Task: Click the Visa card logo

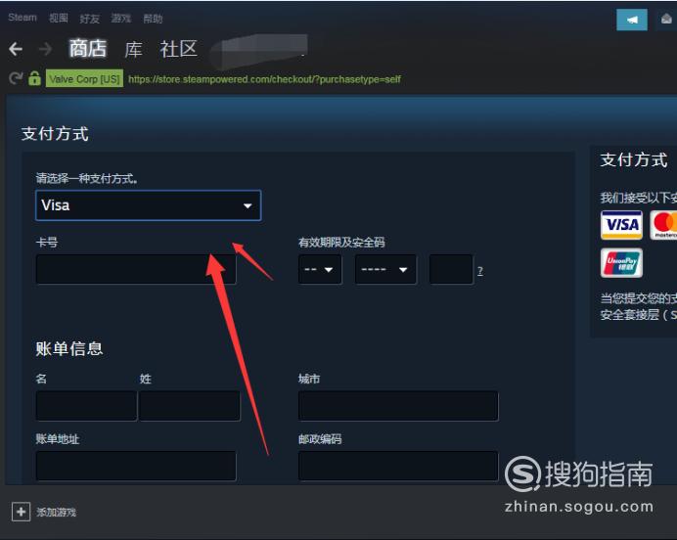Action: click(x=621, y=225)
